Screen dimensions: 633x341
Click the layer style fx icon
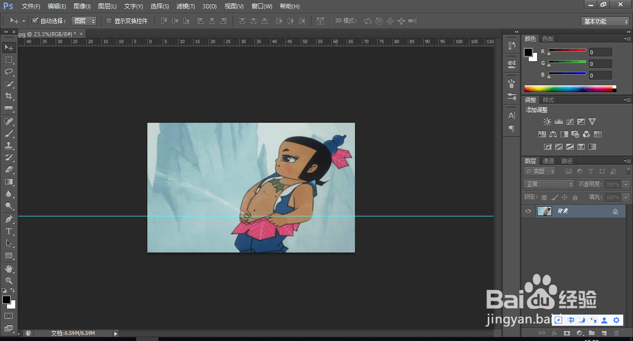(x=554, y=333)
